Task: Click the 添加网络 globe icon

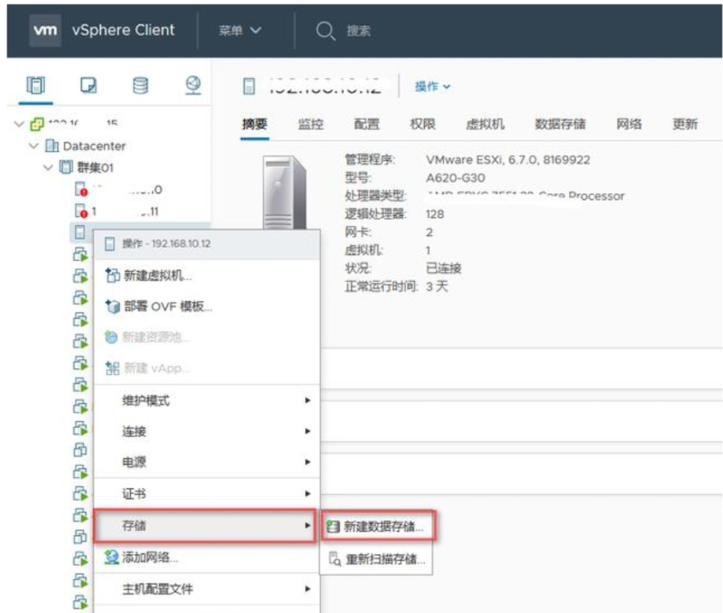Action: coord(111,557)
